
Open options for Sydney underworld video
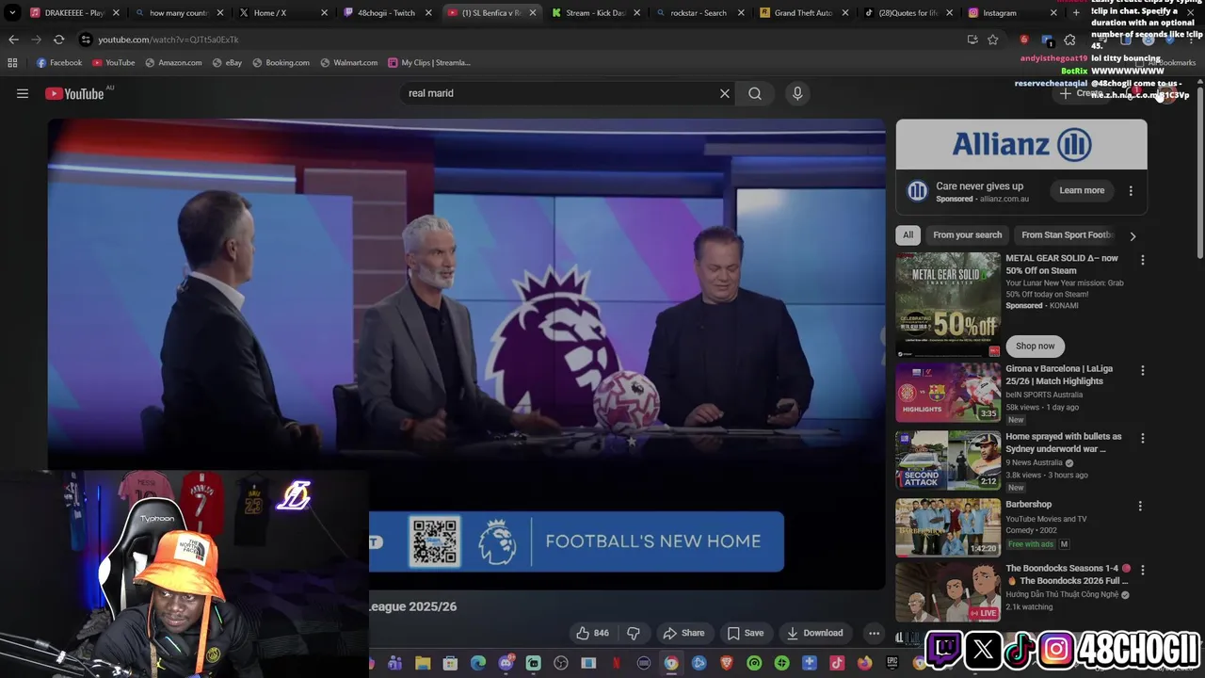tap(1143, 438)
